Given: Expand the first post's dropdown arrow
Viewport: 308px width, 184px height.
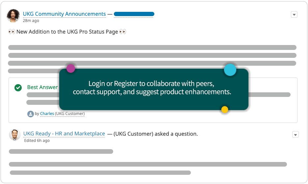Looking at the screenshot, I should [x=294, y=14].
